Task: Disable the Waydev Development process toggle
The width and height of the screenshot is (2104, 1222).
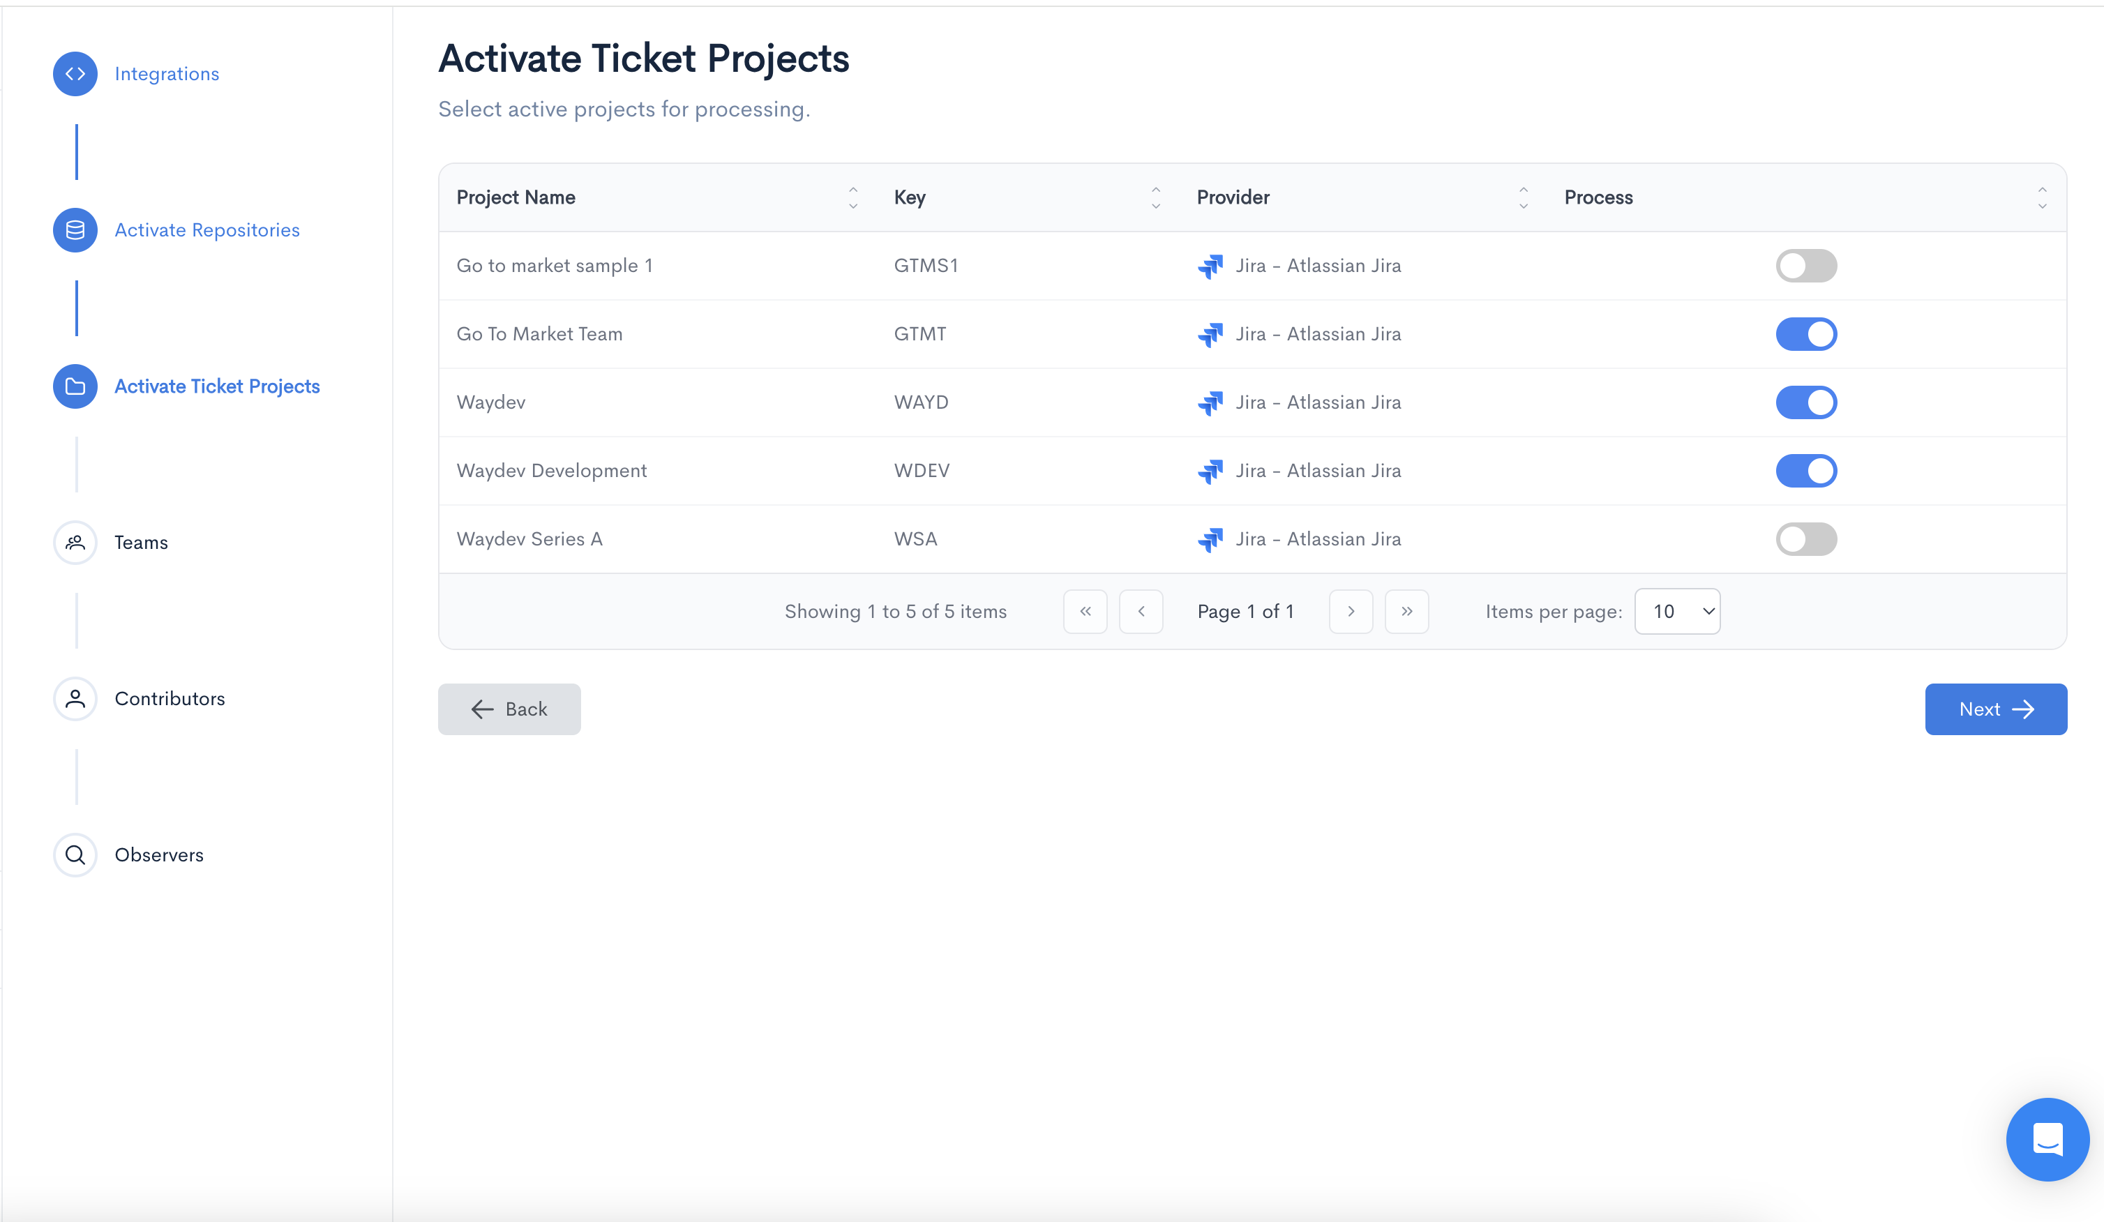Action: pos(1806,471)
